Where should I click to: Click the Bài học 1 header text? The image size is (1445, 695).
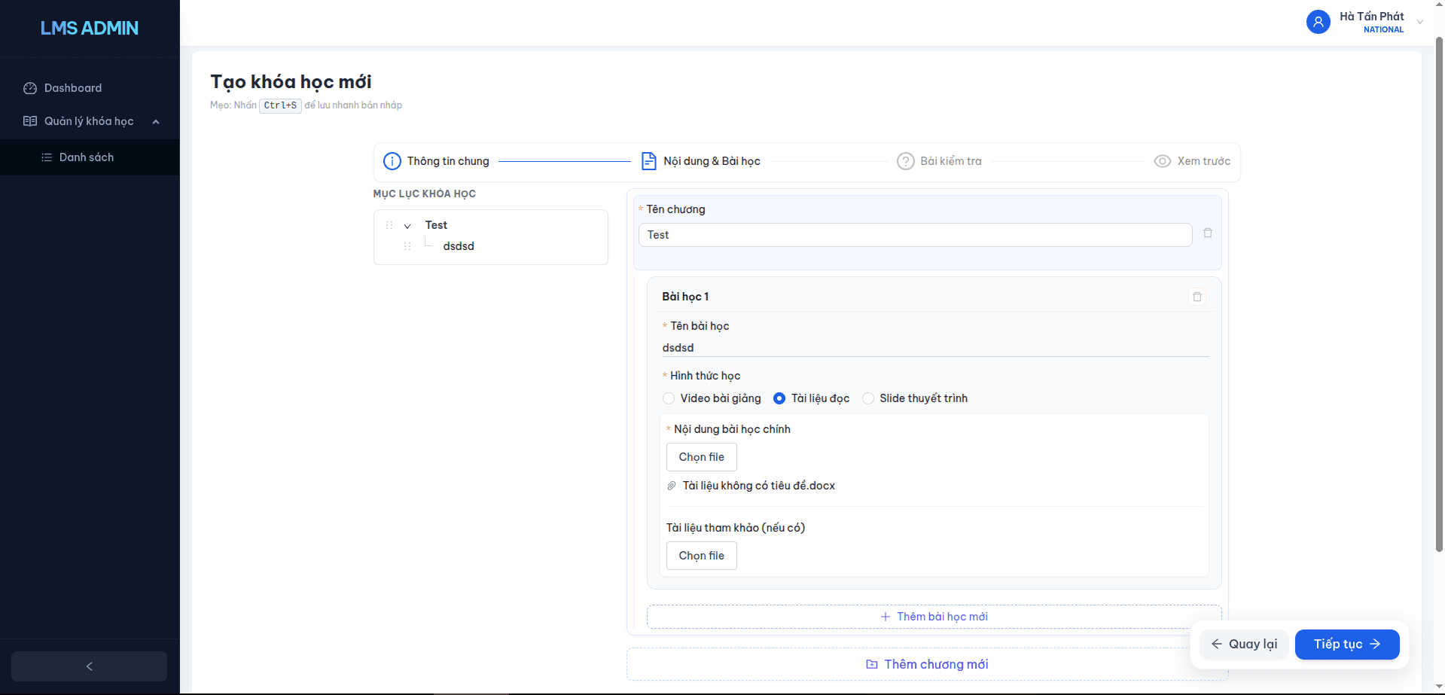pos(685,297)
